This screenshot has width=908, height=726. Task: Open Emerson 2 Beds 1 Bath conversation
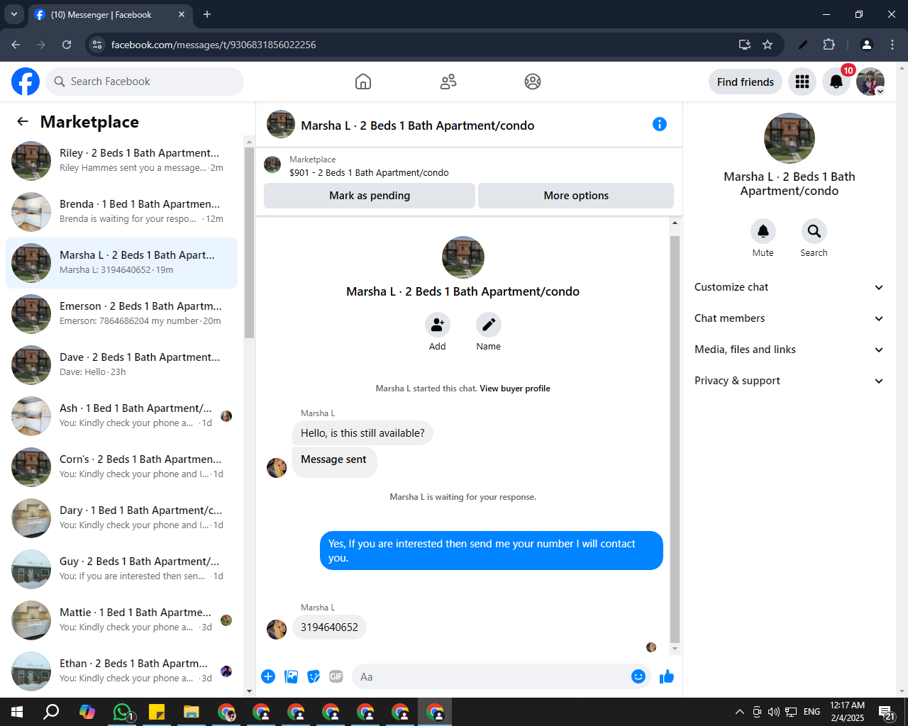(x=122, y=314)
